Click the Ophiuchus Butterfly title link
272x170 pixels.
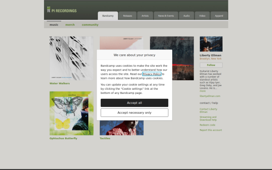tap(63, 138)
